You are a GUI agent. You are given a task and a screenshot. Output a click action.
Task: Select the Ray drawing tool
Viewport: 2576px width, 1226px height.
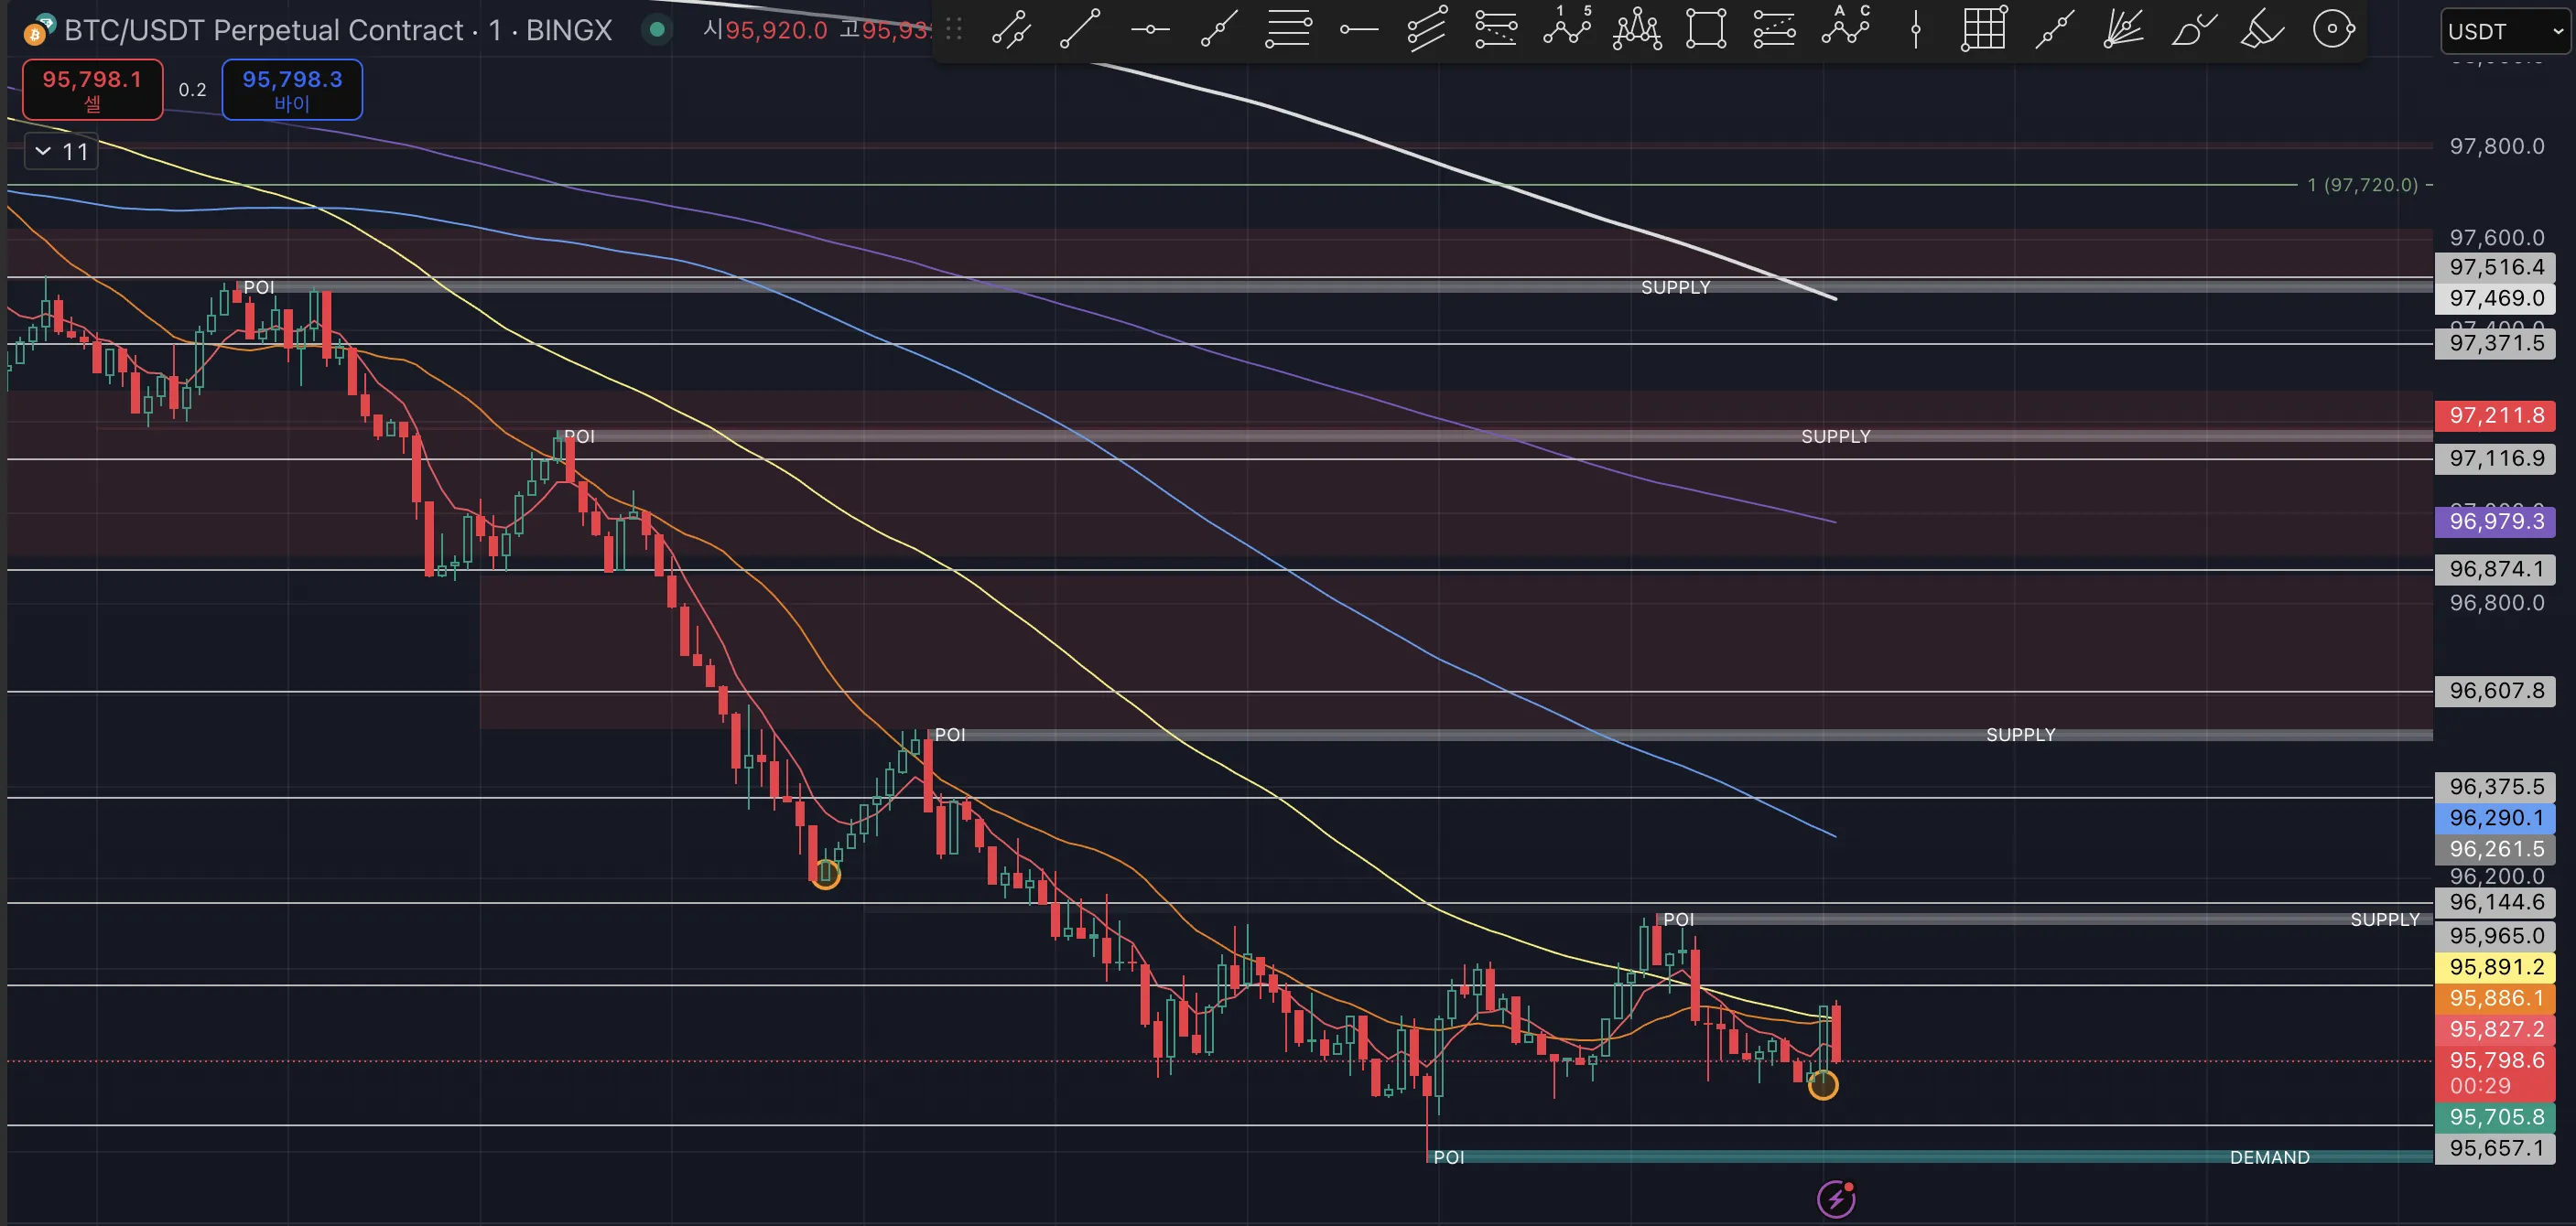click(x=1219, y=30)
